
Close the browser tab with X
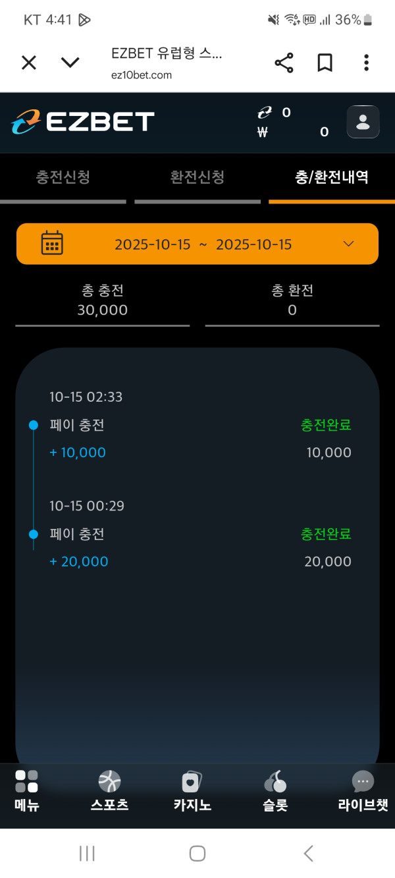click(x=29, y=63)
